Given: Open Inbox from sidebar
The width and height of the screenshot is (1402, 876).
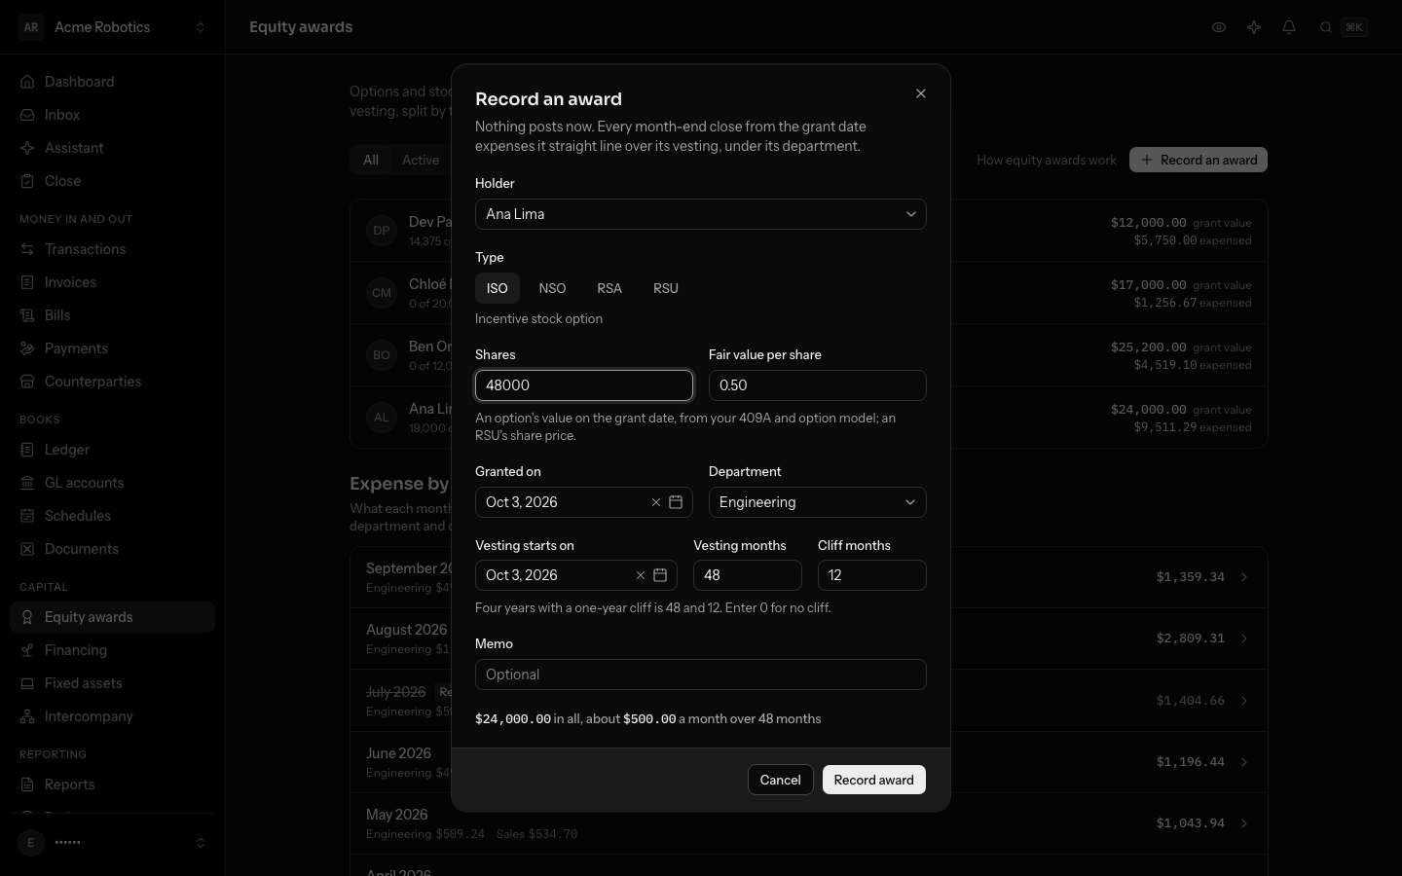Looking at the screenshot, I should (112, 115).
